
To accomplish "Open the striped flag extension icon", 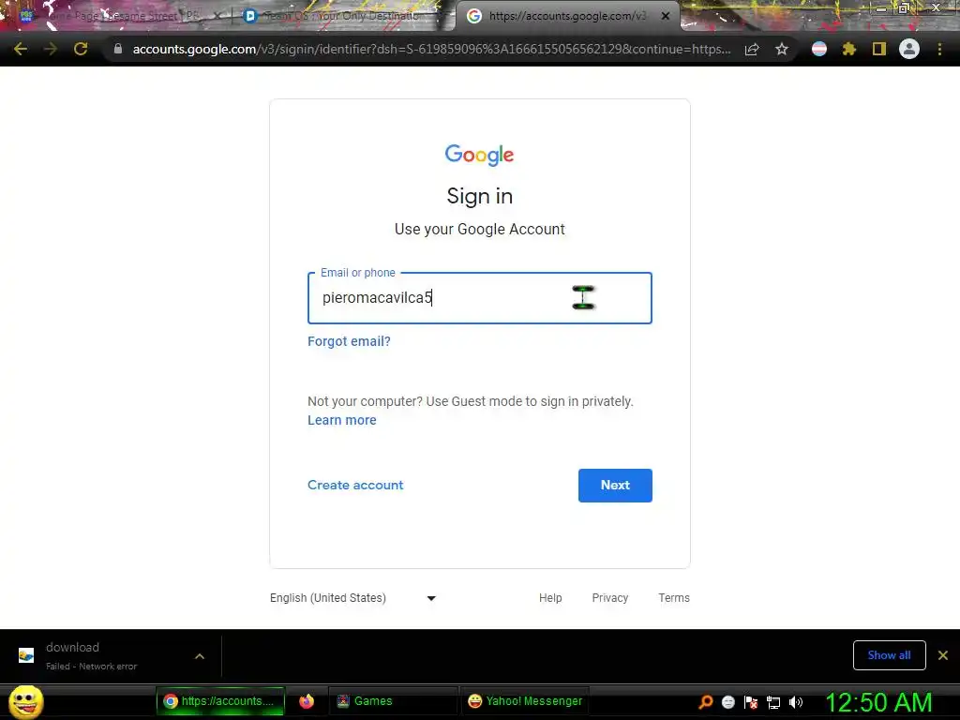I will click(x=819, y=49).
